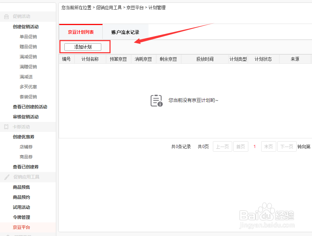The width and height of the screenshot is (312, 236).
Task: Select 赠品促销 in sidebar
Action: pyautogui.click(x=28, y=47)
